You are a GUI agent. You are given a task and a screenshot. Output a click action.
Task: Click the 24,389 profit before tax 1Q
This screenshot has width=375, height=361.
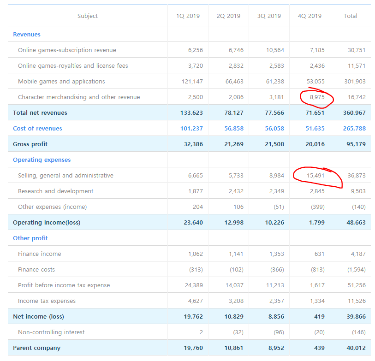pos(194,285)
